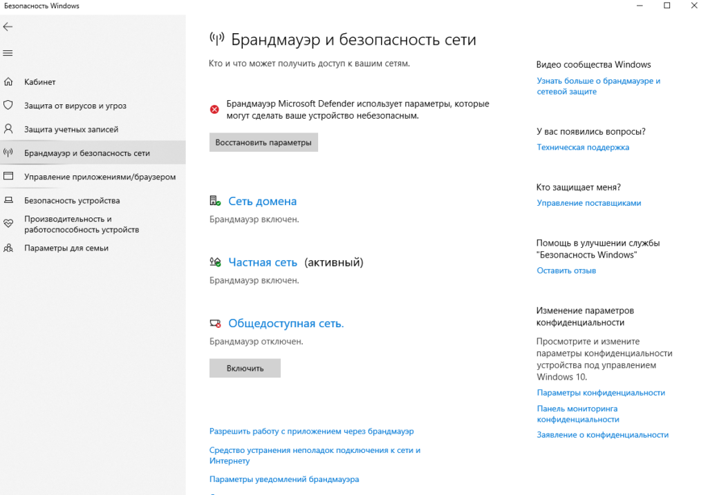
Task: Click the 'У вас появились вопросы?' heading
Action: [x=591, y=132]
